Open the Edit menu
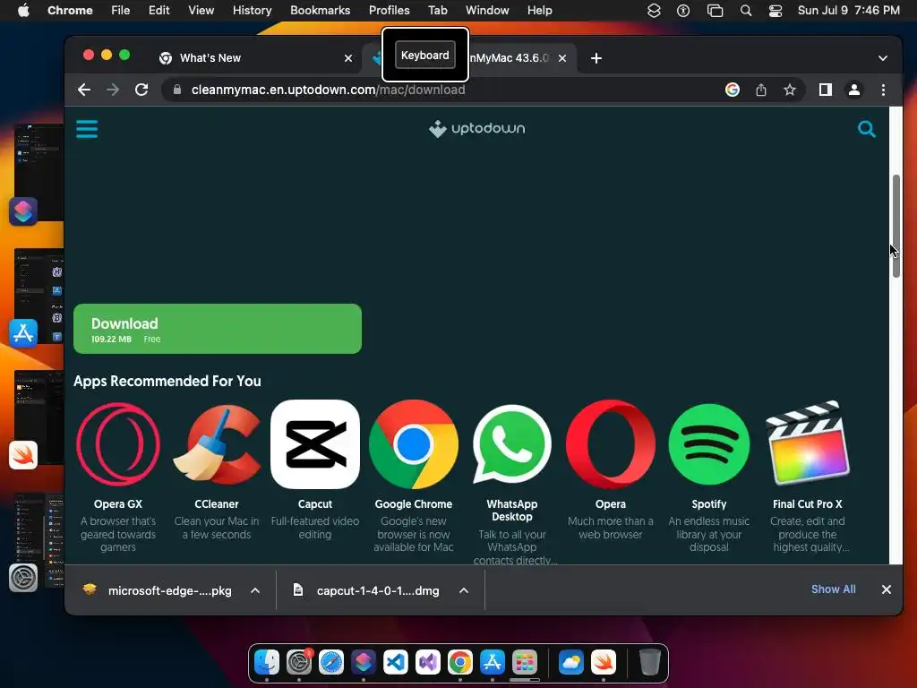 click(159, 10)
